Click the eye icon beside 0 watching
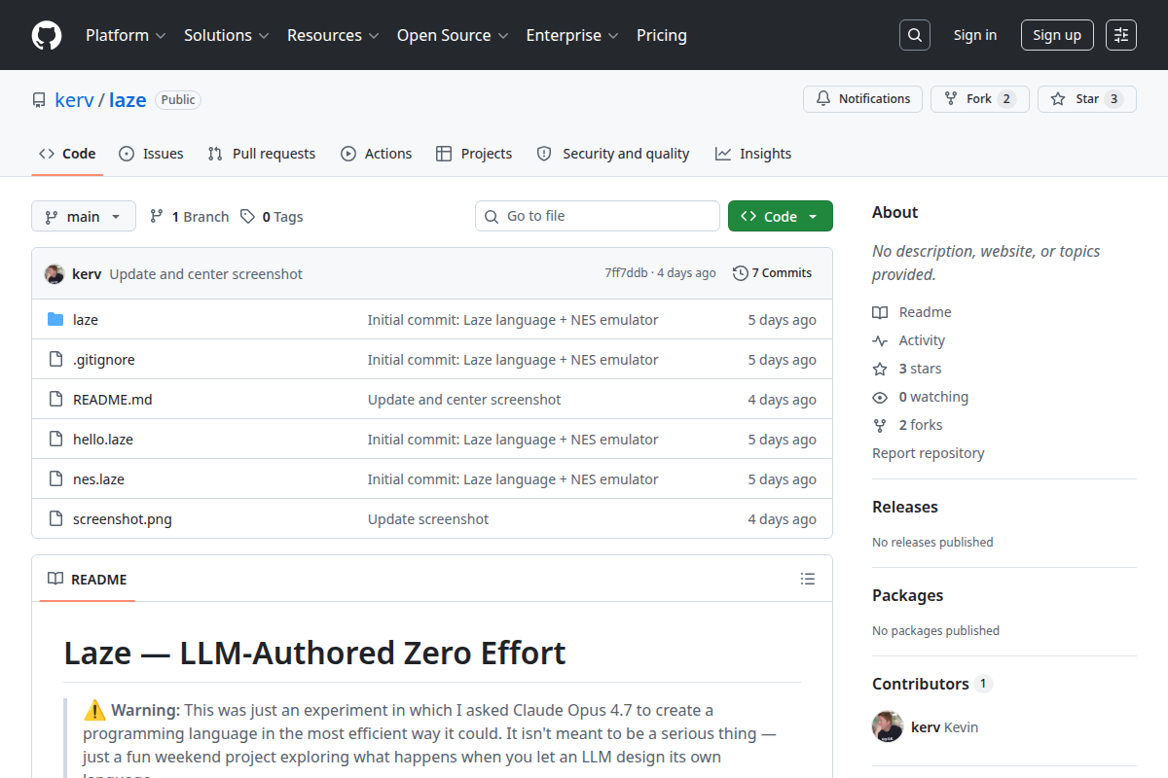The width and height of the screenshot is (1168, 778). (880, 397)
